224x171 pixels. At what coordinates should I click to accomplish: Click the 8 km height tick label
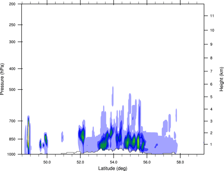(211, 58)
